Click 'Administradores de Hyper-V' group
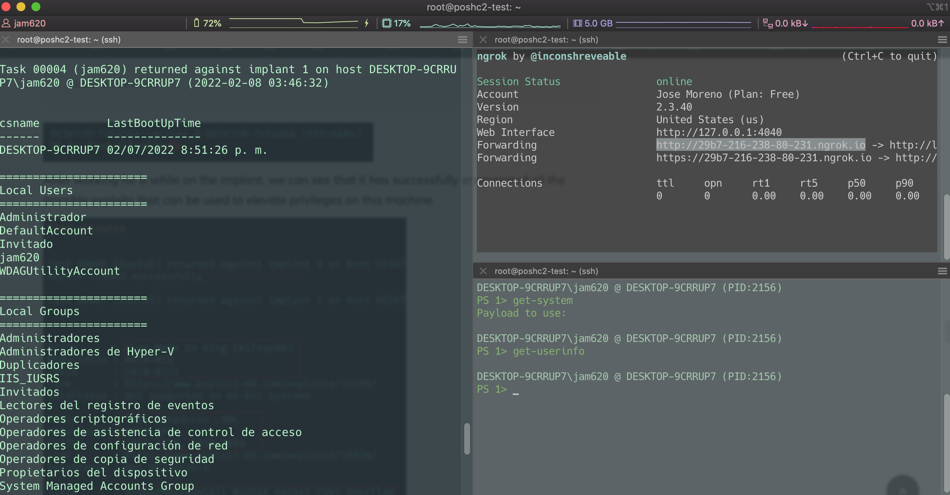 click(87, 352)
